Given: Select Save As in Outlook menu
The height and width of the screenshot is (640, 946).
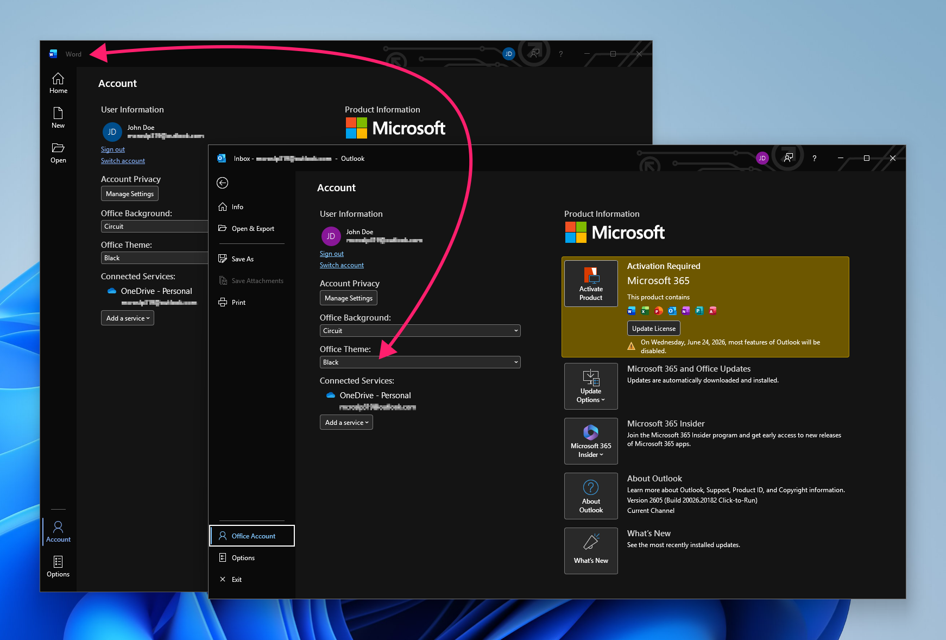Looking at the screenshot, I should 252,259.
